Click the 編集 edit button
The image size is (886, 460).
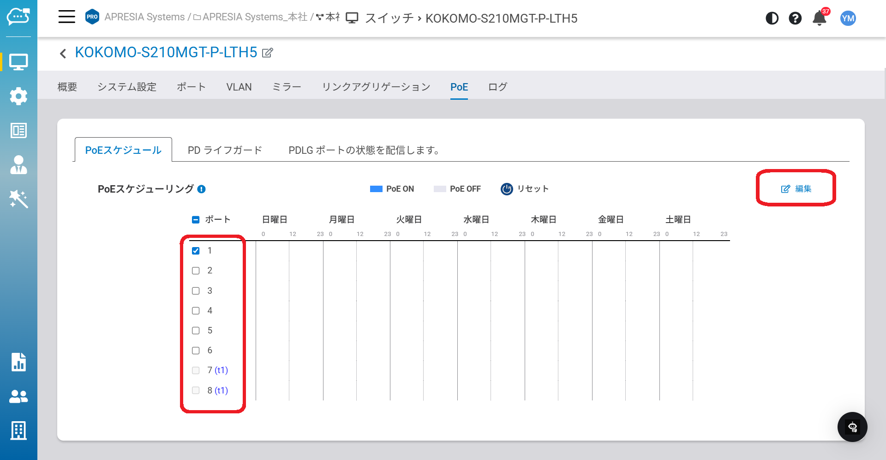[x=796, y=189]
